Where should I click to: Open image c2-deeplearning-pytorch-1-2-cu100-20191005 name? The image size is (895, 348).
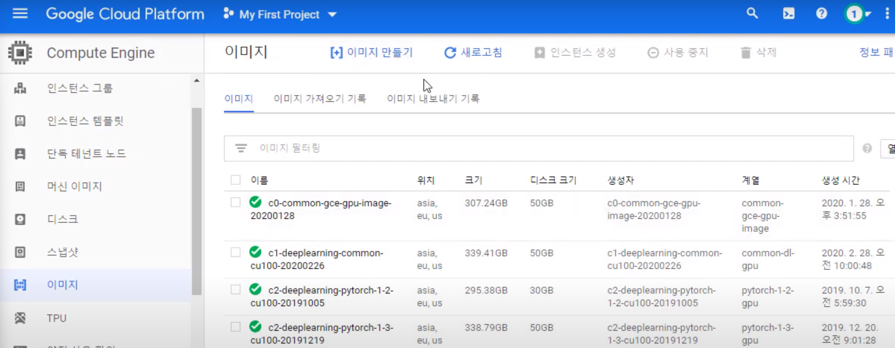coord(322,296)
